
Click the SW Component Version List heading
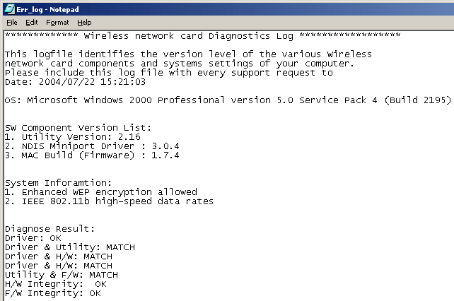click(x=78, y=127)
